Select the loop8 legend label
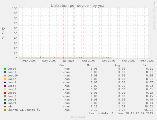Screen dimensions: 157x120 click(12, 99)
